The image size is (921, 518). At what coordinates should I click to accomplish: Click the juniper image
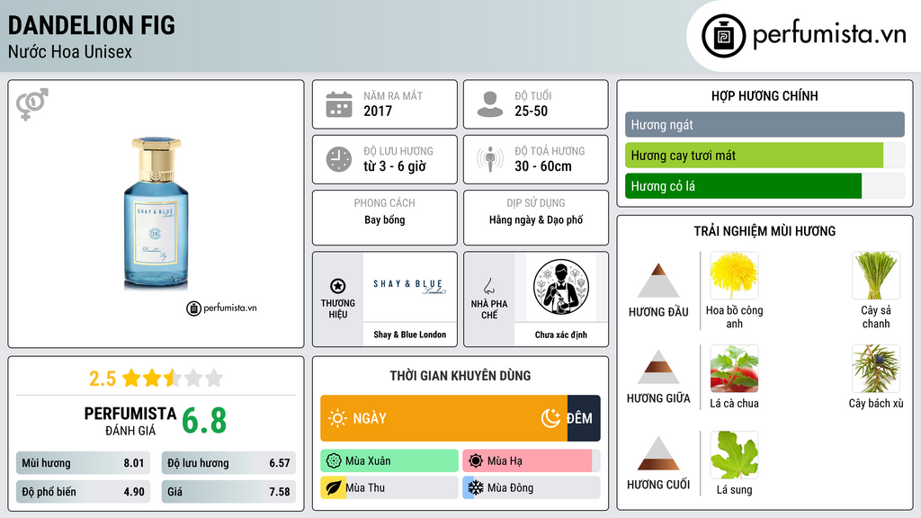(876, 368)
